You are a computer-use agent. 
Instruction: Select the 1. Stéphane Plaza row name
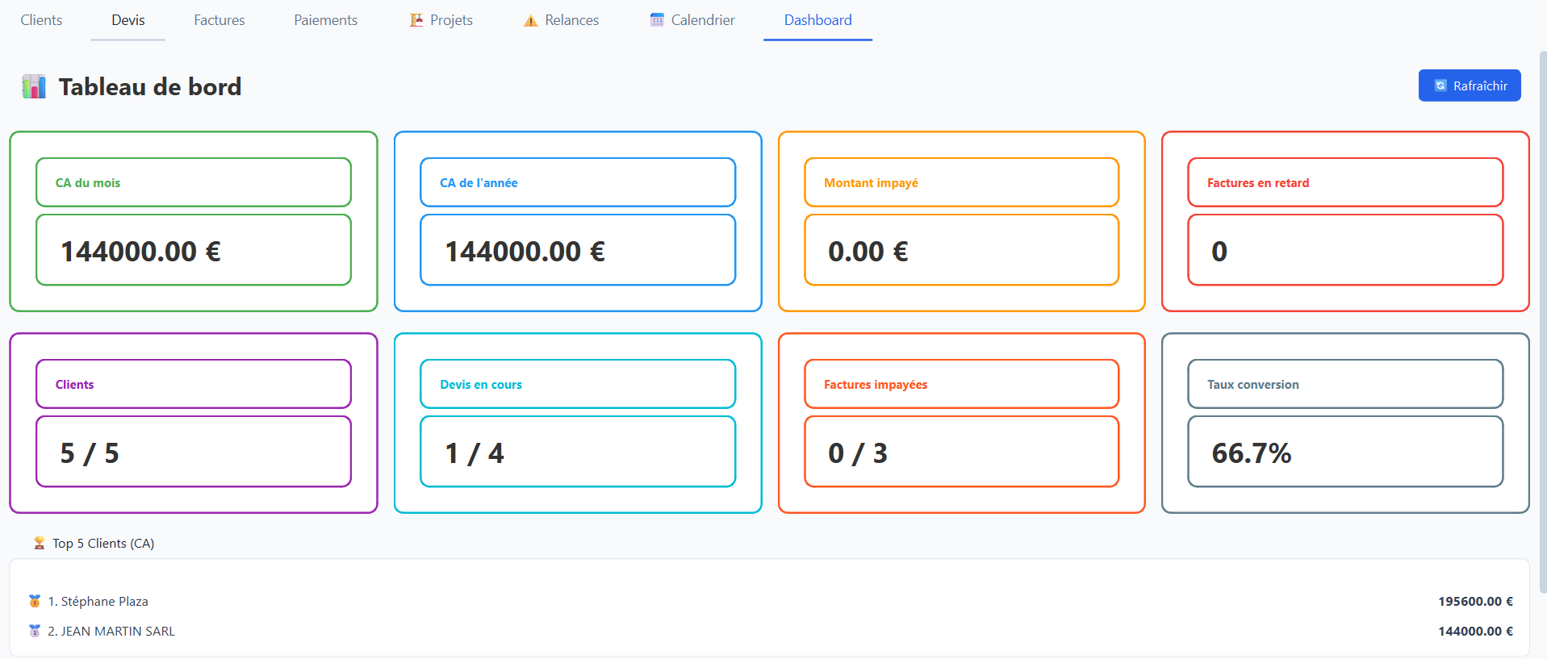[98, 602]
